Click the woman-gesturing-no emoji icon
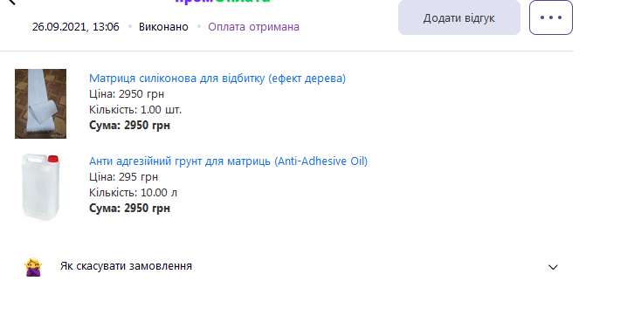The image size is (634, 329). pos(33,267)
